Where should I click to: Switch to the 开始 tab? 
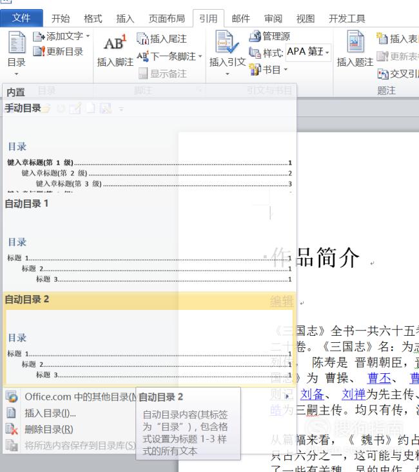[61, 19]
